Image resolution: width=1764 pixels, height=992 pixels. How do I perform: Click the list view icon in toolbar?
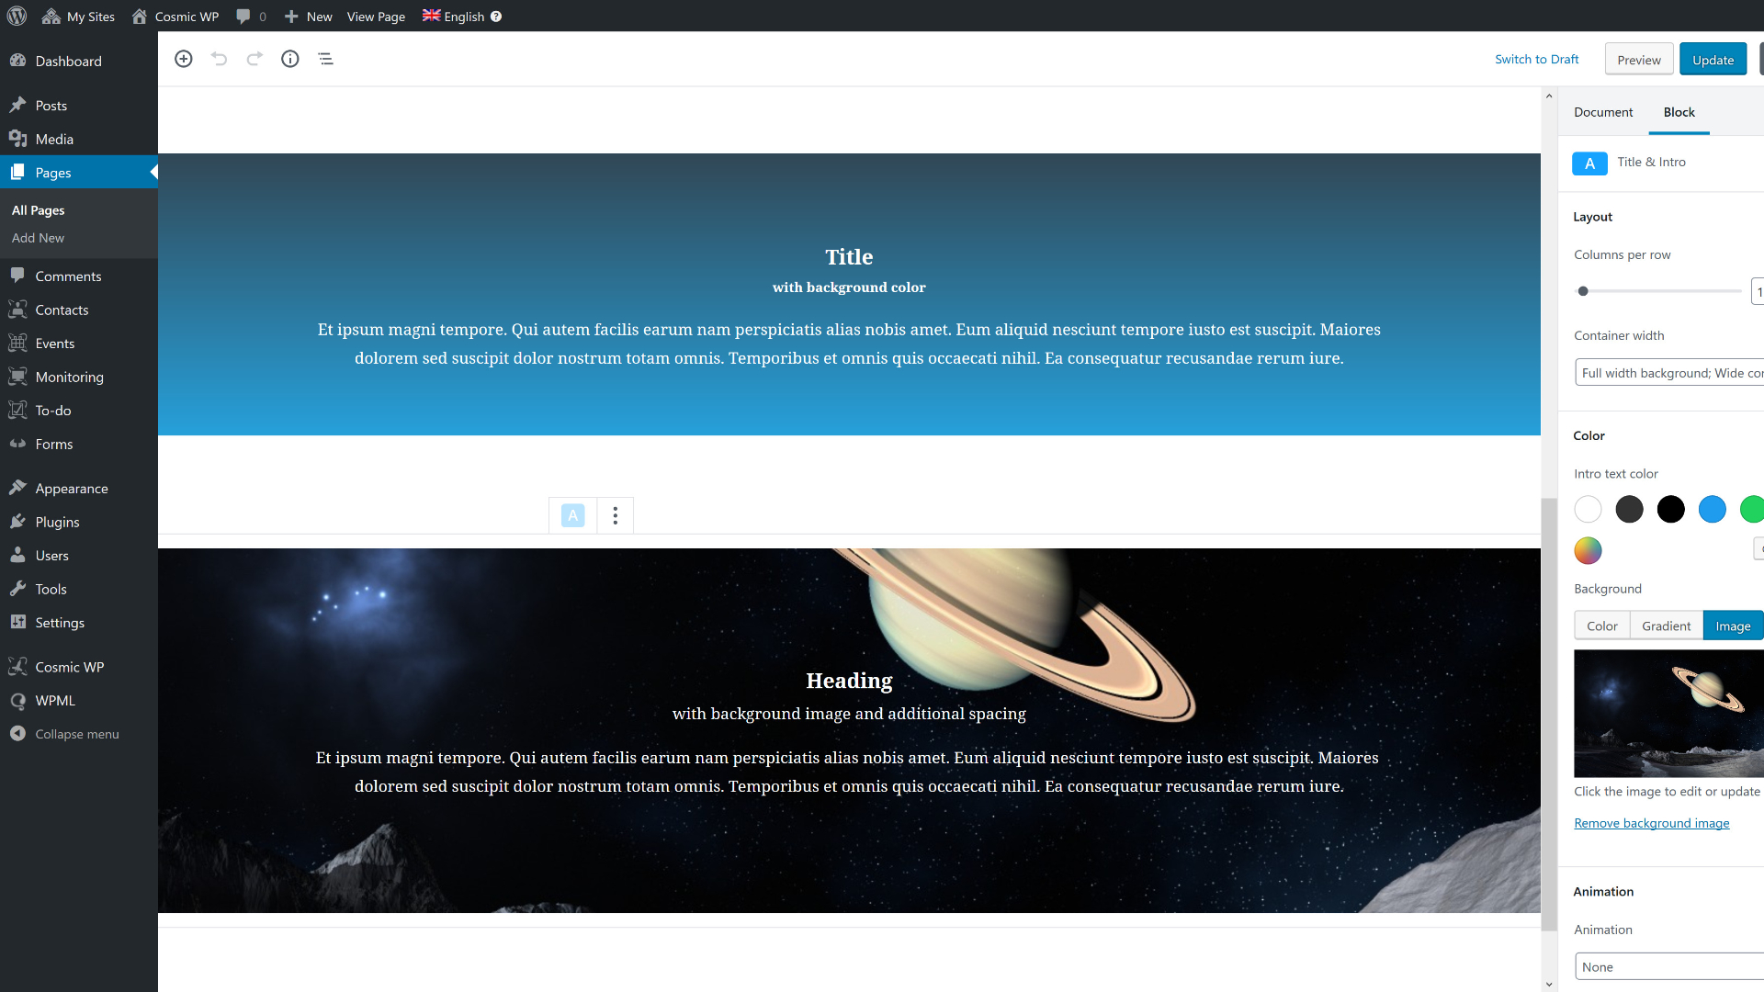coord(326,58)
